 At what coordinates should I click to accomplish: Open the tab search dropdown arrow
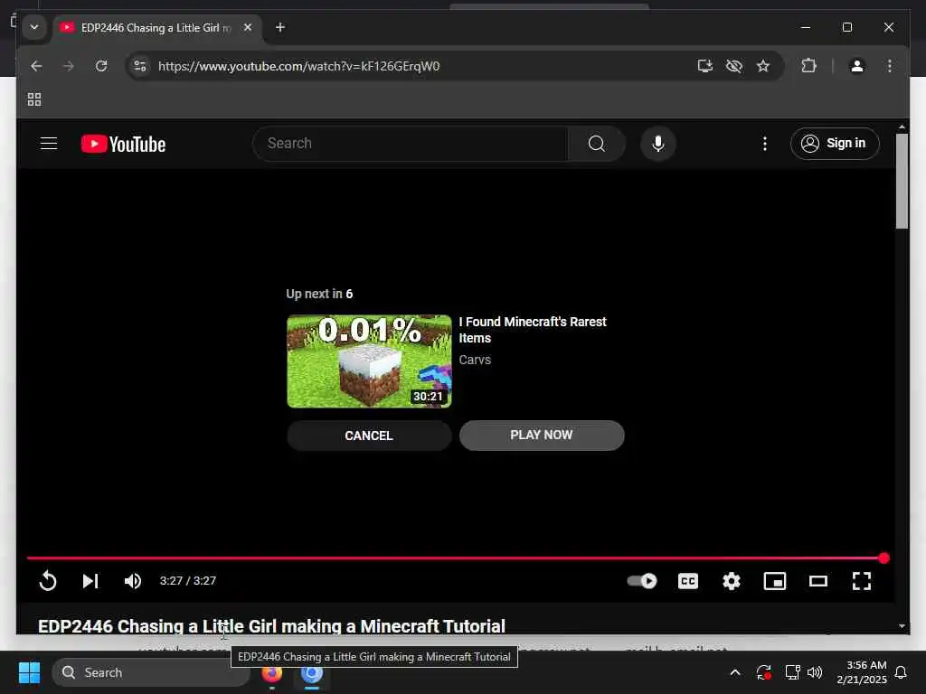coord(34,27)
